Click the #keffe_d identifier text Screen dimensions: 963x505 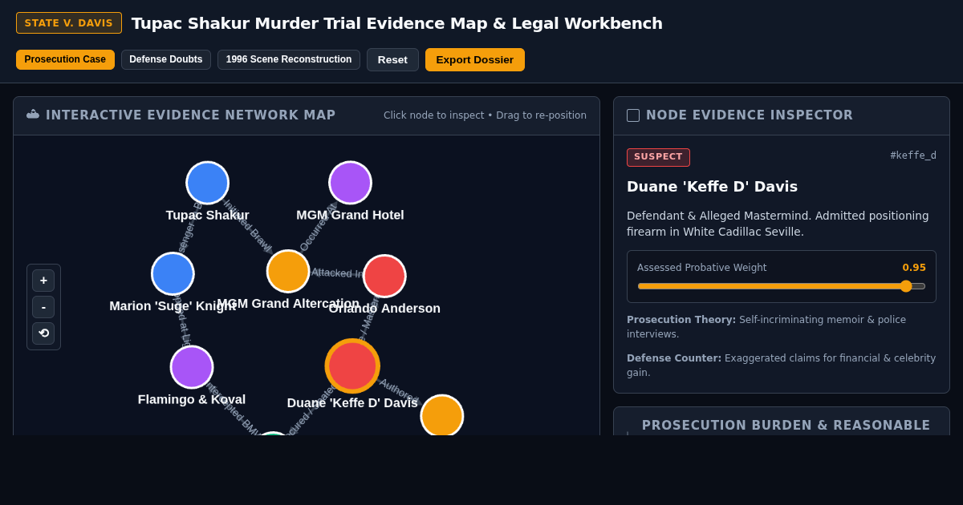click(x=913, y=156)
